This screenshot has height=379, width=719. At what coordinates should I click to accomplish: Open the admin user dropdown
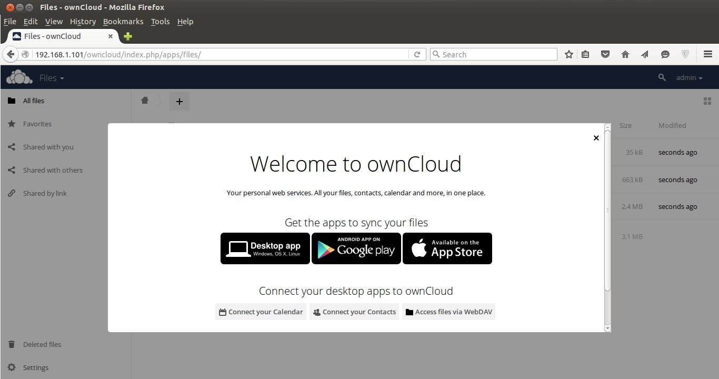pyautogui.click(x=690, y=77)
